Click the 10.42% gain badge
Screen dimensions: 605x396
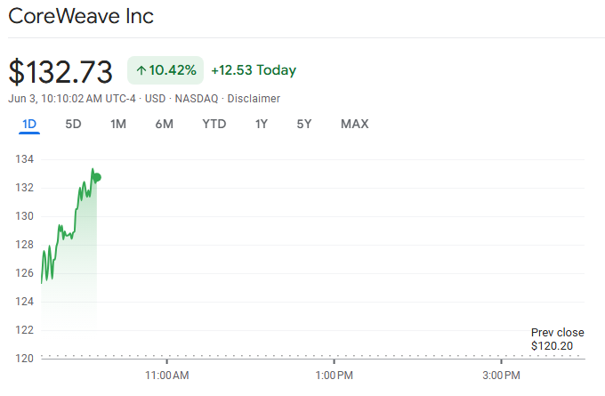tap(165, 70)
